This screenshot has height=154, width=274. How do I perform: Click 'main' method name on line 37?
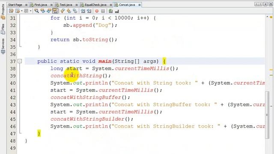105,61
